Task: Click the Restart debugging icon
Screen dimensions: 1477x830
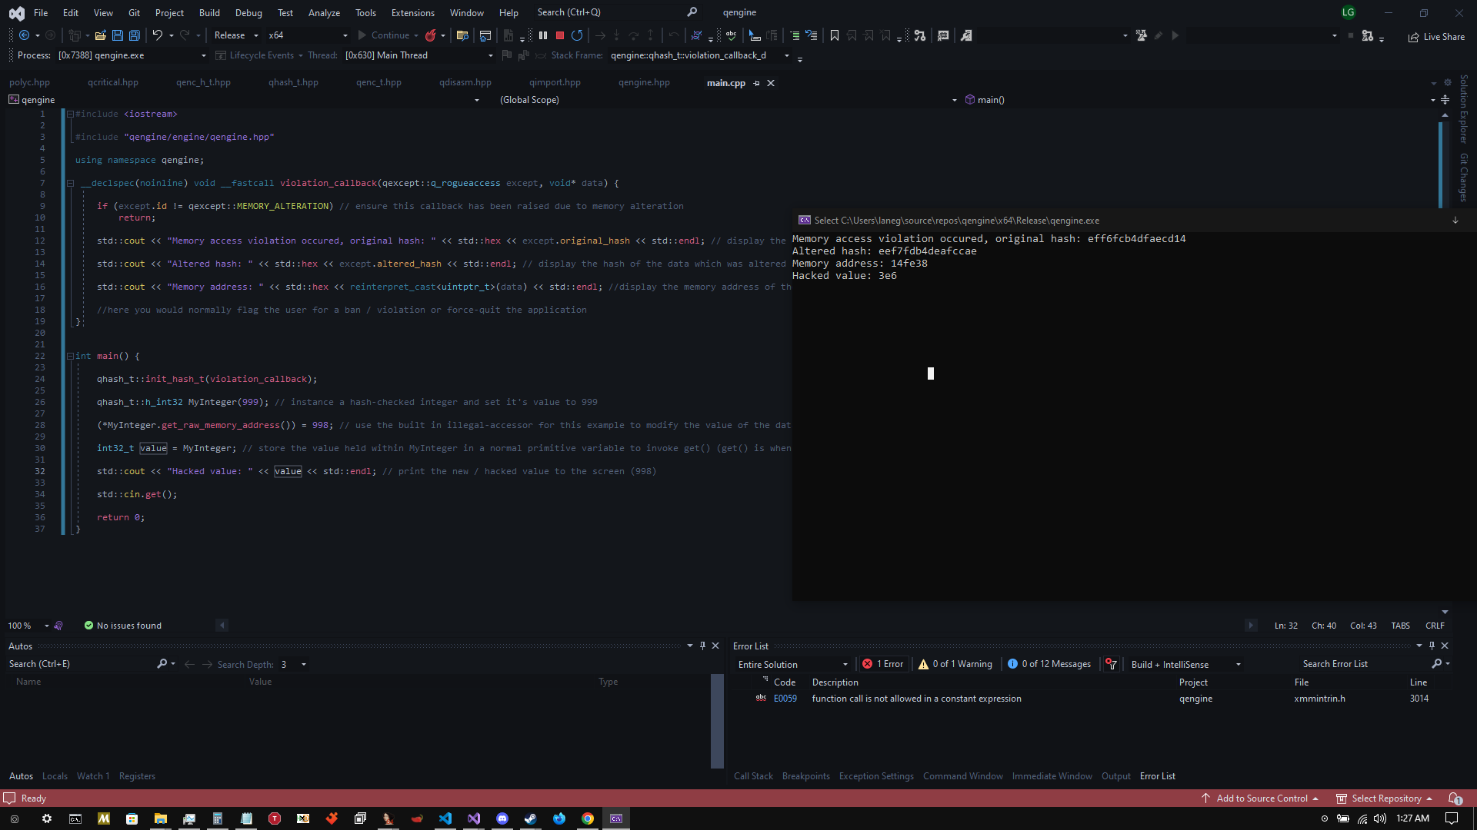Action: 577,35
